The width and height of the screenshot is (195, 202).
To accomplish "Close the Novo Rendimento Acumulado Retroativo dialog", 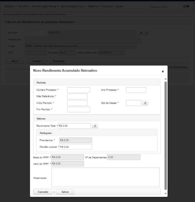I will pyautogui.click(x=163, y=71).
